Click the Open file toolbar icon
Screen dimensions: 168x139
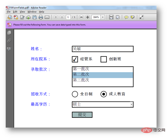10,17
